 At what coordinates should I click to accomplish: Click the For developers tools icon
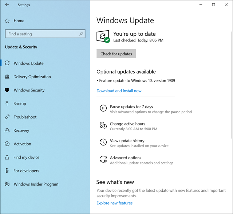click(7, 171)
